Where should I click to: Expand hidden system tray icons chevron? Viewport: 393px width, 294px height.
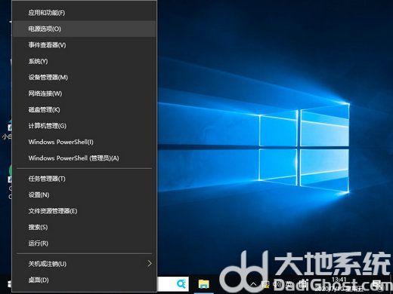point(254,284)
